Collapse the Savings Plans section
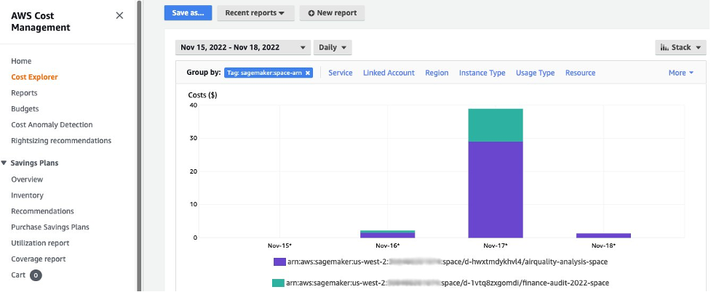 coord(4,163)
